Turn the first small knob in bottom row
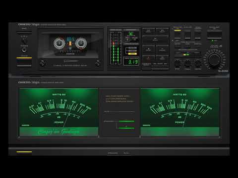Image resolution: width=238 pixels, height=178 pixels. pos(177,63)
